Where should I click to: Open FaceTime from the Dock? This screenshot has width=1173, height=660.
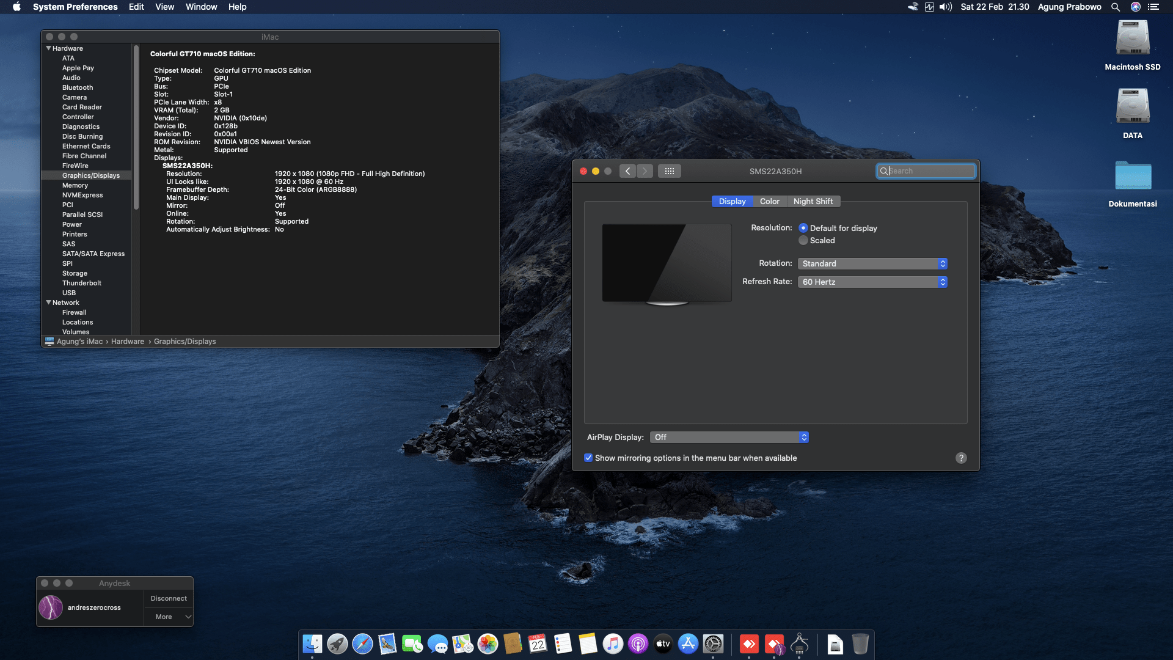point(412,643)
